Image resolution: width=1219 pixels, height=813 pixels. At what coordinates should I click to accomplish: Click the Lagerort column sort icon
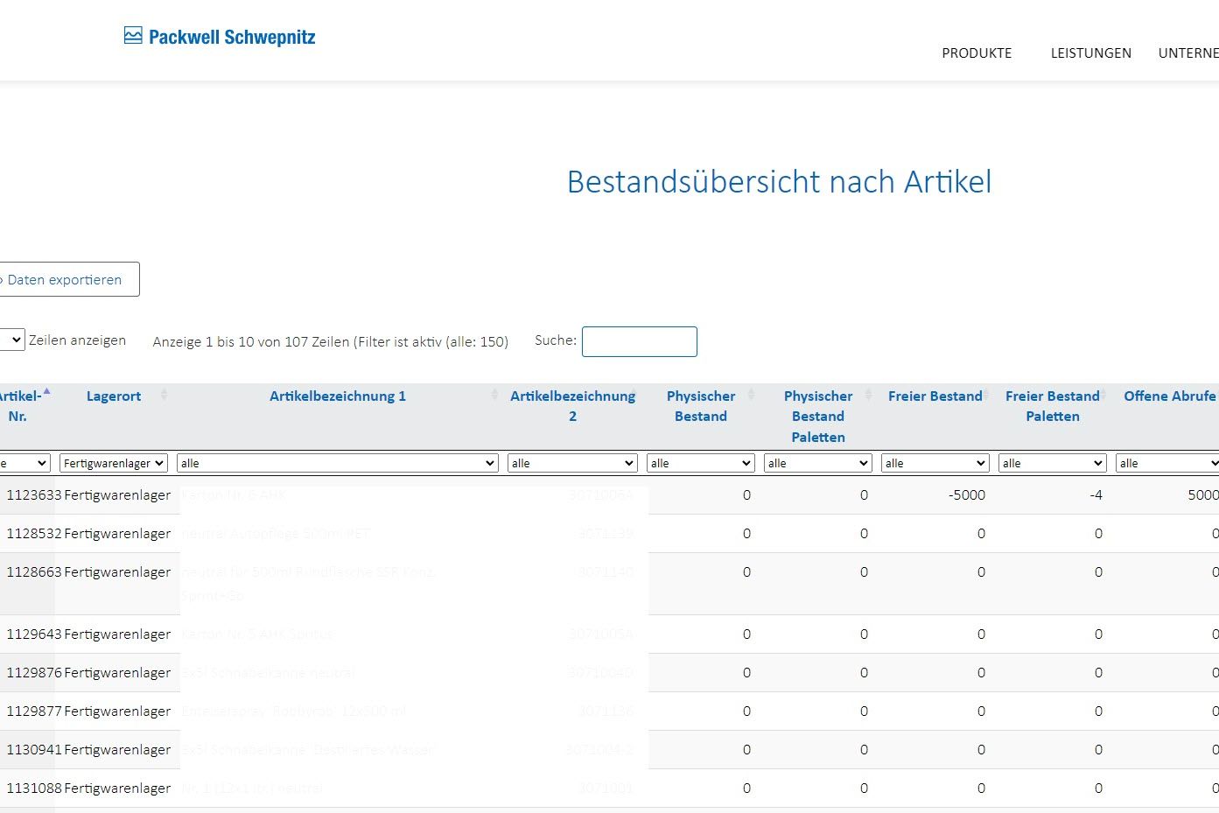164,396
